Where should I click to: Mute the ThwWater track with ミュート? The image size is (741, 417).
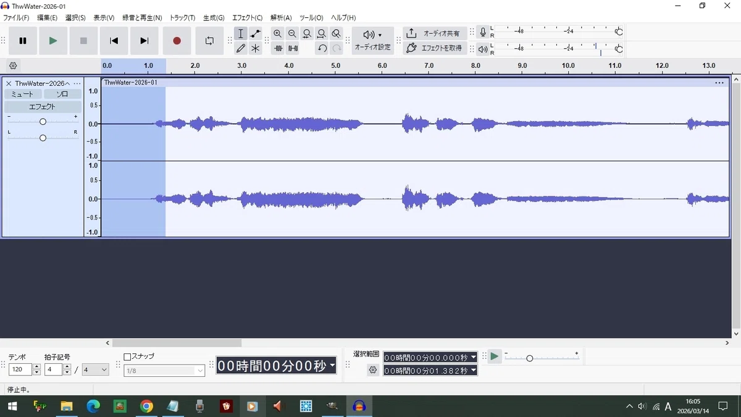point(23,94)
